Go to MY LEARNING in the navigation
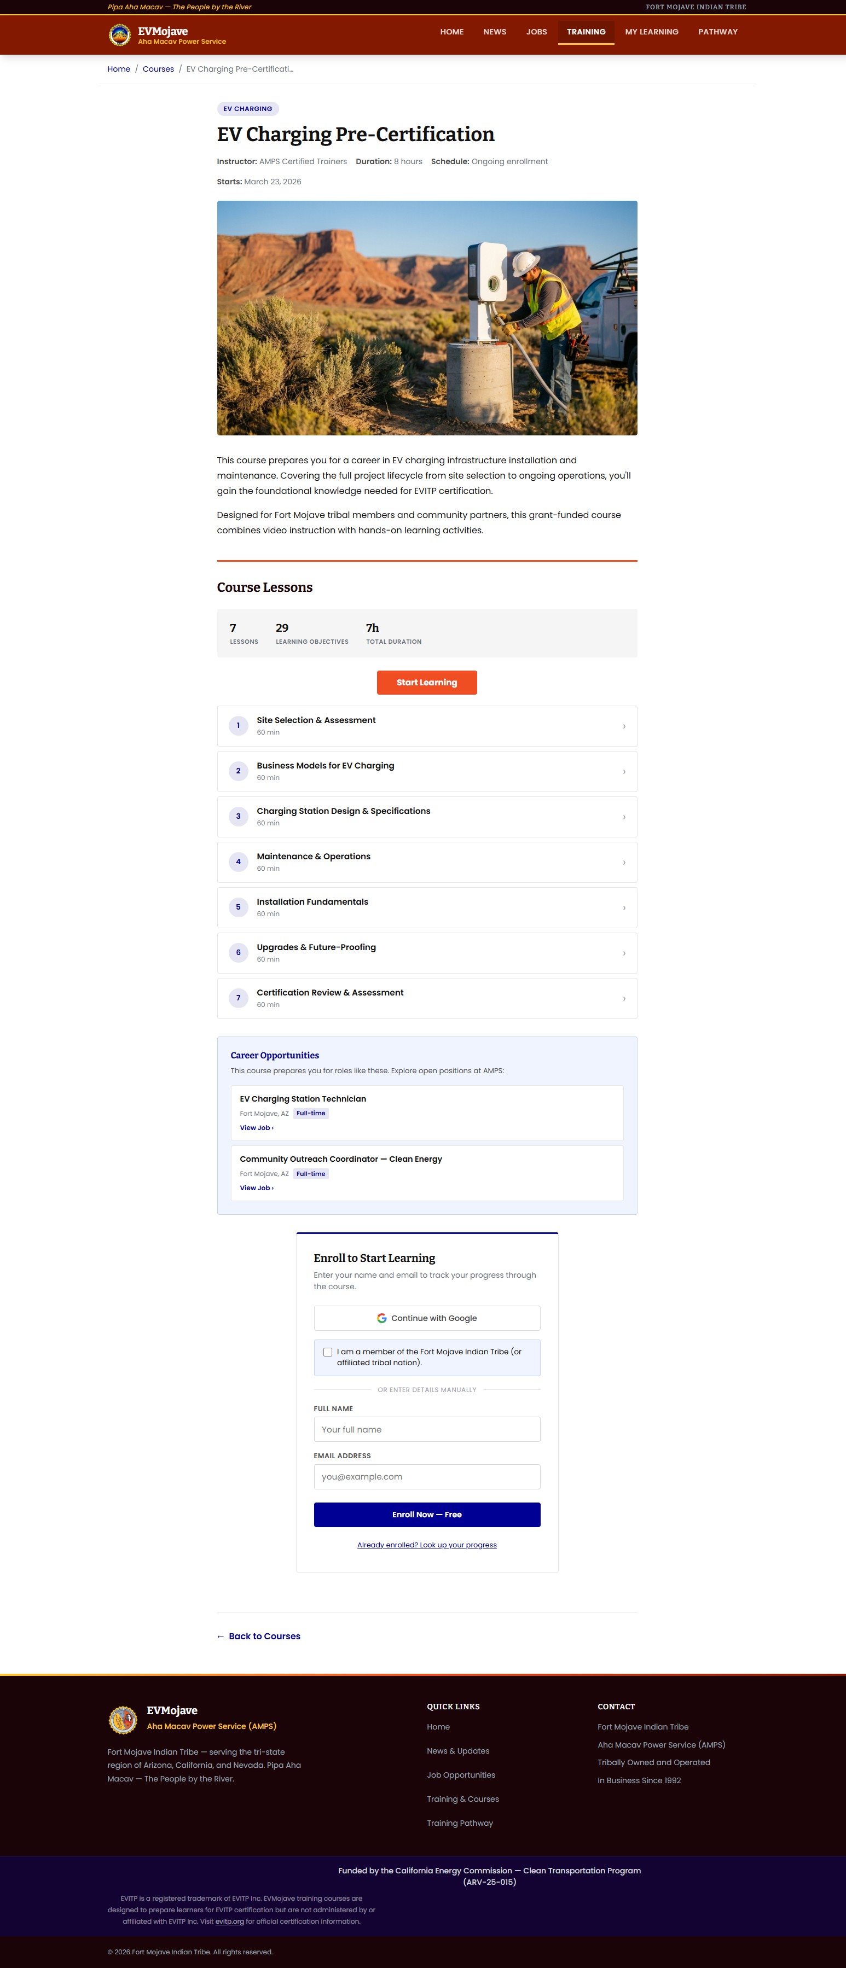846x1968 pixels. click(651, 32)
